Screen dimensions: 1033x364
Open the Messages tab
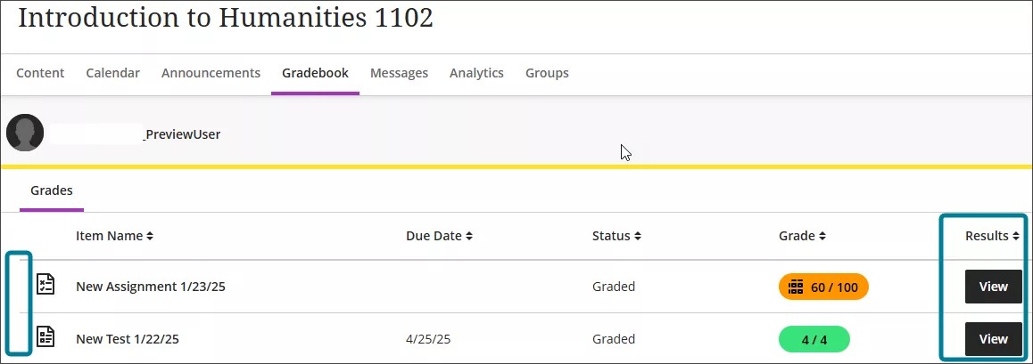(x=399, y=73)
